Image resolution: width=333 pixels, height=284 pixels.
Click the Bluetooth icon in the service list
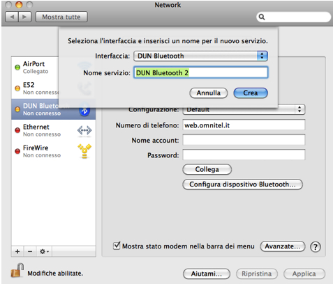coord(84,111)
